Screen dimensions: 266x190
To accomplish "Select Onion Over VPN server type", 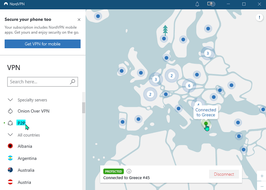I will (33, 111).
